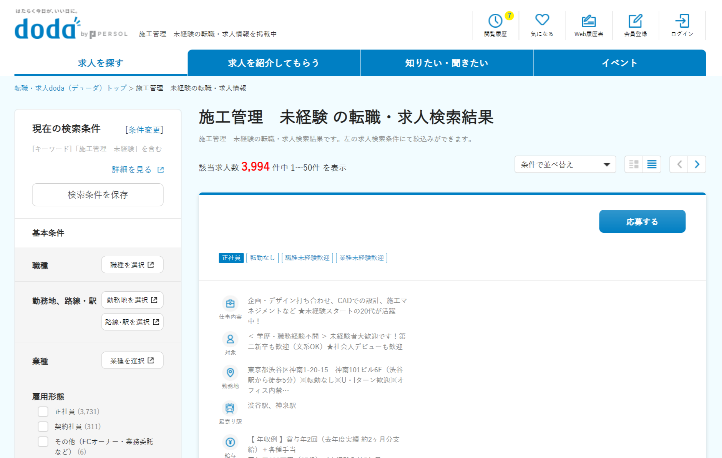This screenshot has width=722, height=458.
Task: Click the 3,994 result count
Action: 255,167
